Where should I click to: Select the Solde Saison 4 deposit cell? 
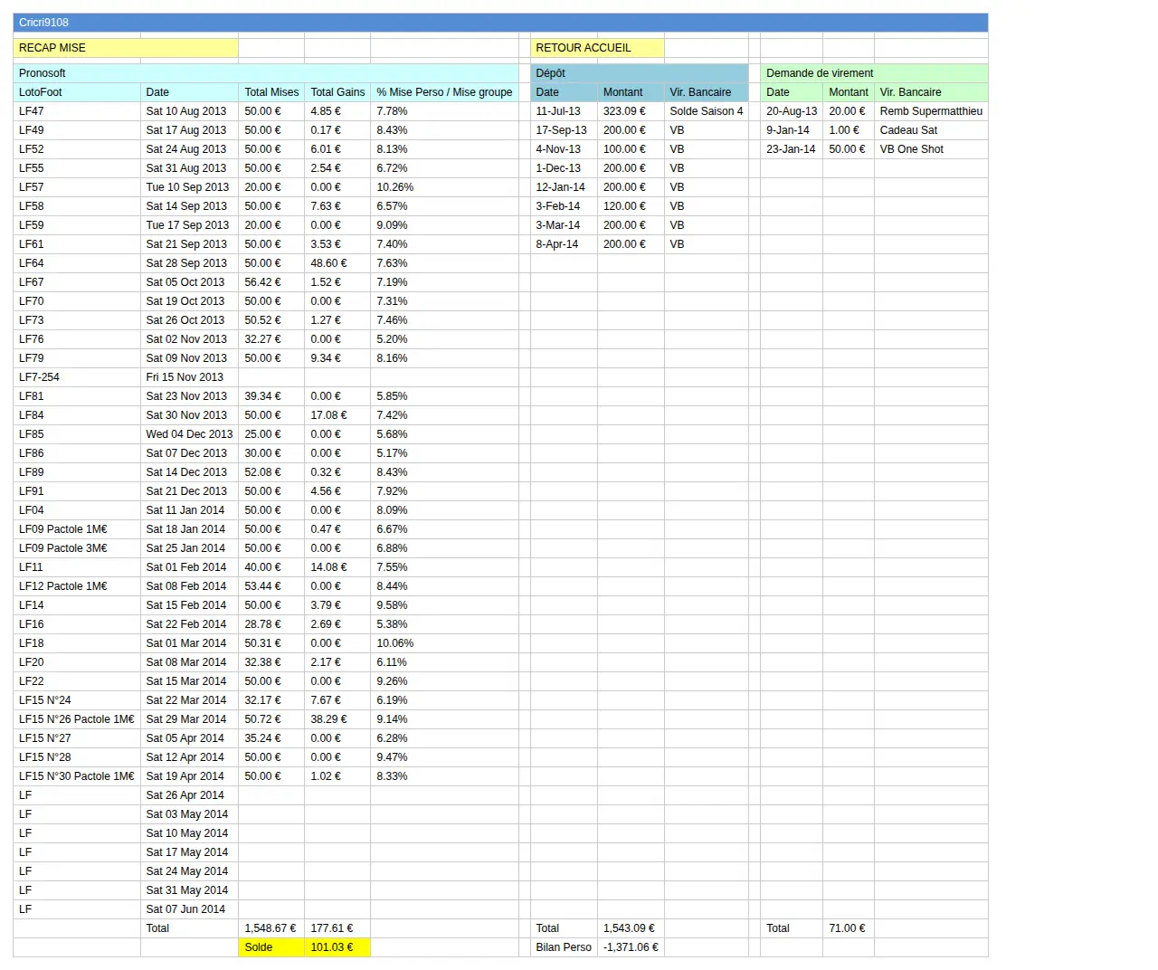pyautogui.click(x=707, y=111)
